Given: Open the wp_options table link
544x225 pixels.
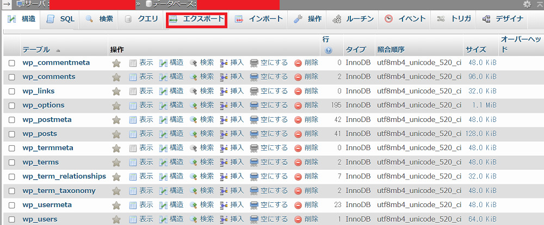Looking at the screenshot, I should tap(44, 105).
